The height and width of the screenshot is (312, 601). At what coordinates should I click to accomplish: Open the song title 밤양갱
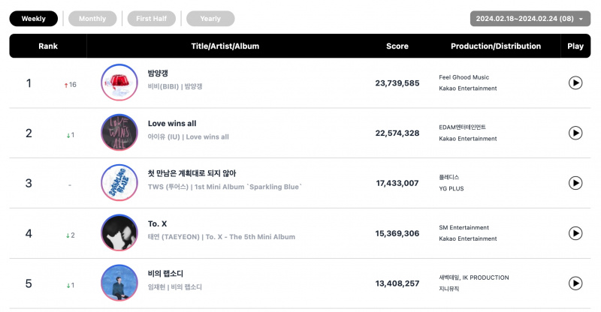[158, 73]
